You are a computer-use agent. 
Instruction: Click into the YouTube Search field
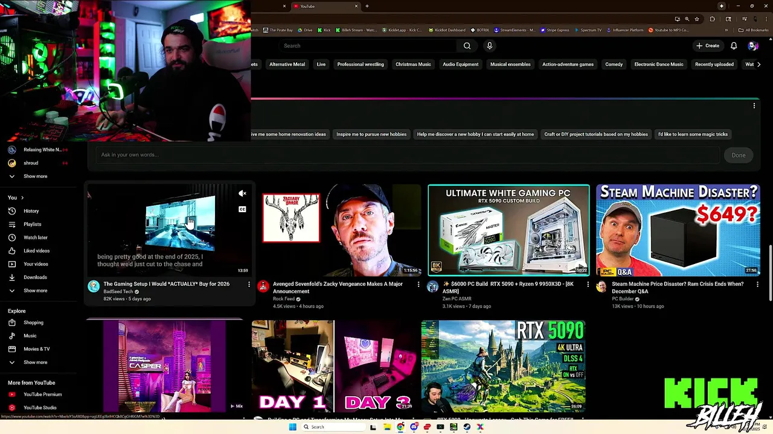tap(368, 46)
